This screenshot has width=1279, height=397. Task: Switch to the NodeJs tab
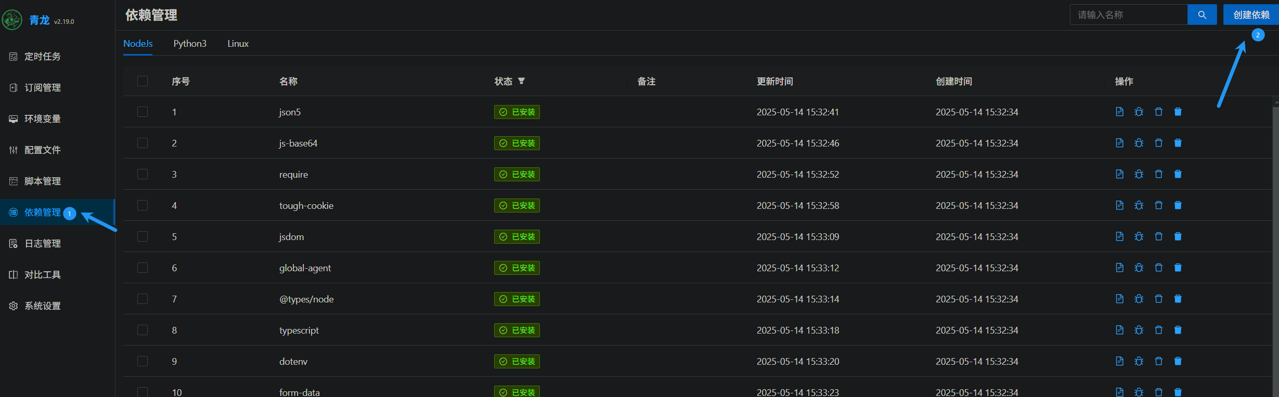point(138,44)
